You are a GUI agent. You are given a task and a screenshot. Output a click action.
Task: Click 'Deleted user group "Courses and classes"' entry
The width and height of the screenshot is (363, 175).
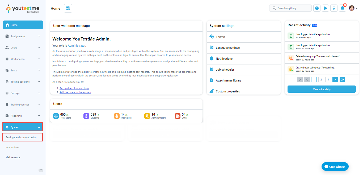click(x=318, y=56)
